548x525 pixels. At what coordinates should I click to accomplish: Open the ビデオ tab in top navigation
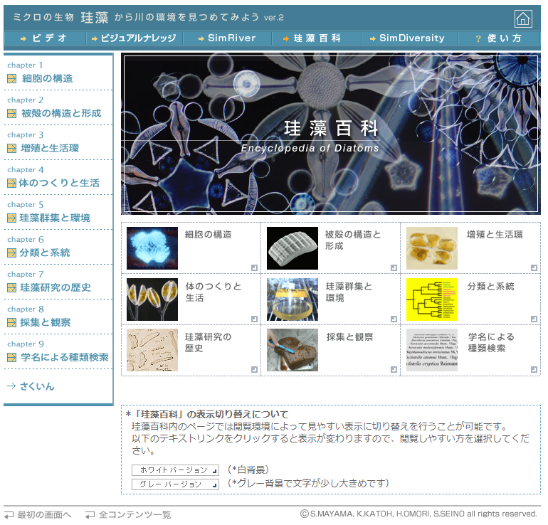pyautogui.click(x=45, y=38)
